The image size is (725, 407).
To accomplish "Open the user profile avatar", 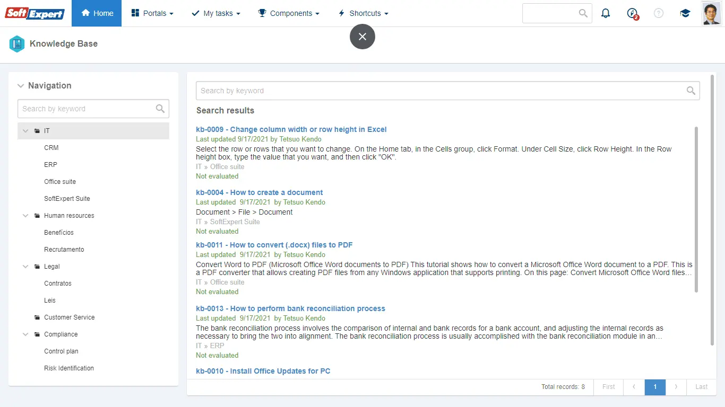I will [x=711, y=13].
